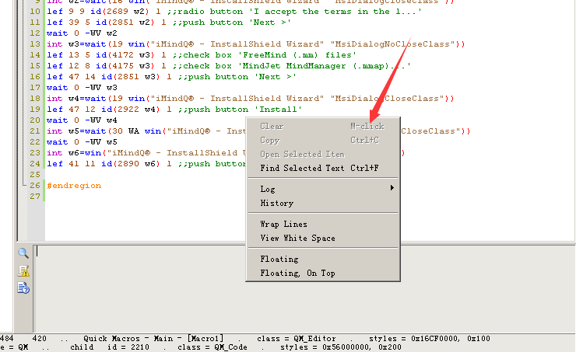576x352 pixels.
Task: Select Log from the context menu
Action: [268, 189]
